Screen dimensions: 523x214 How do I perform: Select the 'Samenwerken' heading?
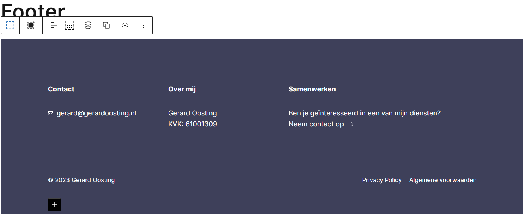point(312,89)
